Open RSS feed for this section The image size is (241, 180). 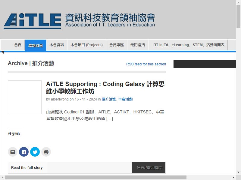146,64
